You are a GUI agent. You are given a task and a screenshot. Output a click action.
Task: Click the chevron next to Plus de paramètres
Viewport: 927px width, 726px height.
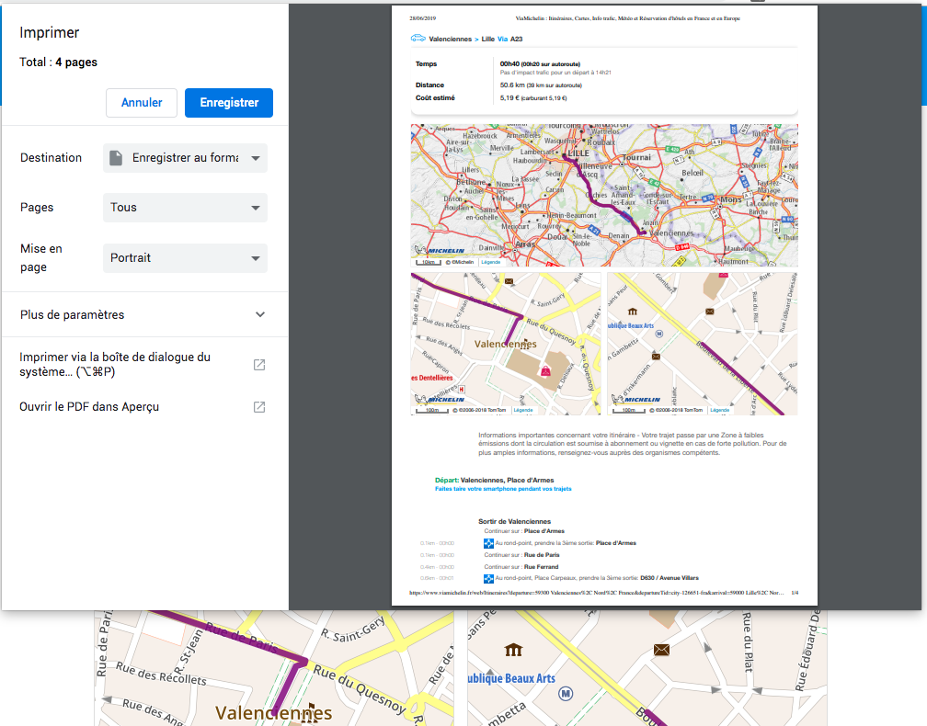(260, 315)
